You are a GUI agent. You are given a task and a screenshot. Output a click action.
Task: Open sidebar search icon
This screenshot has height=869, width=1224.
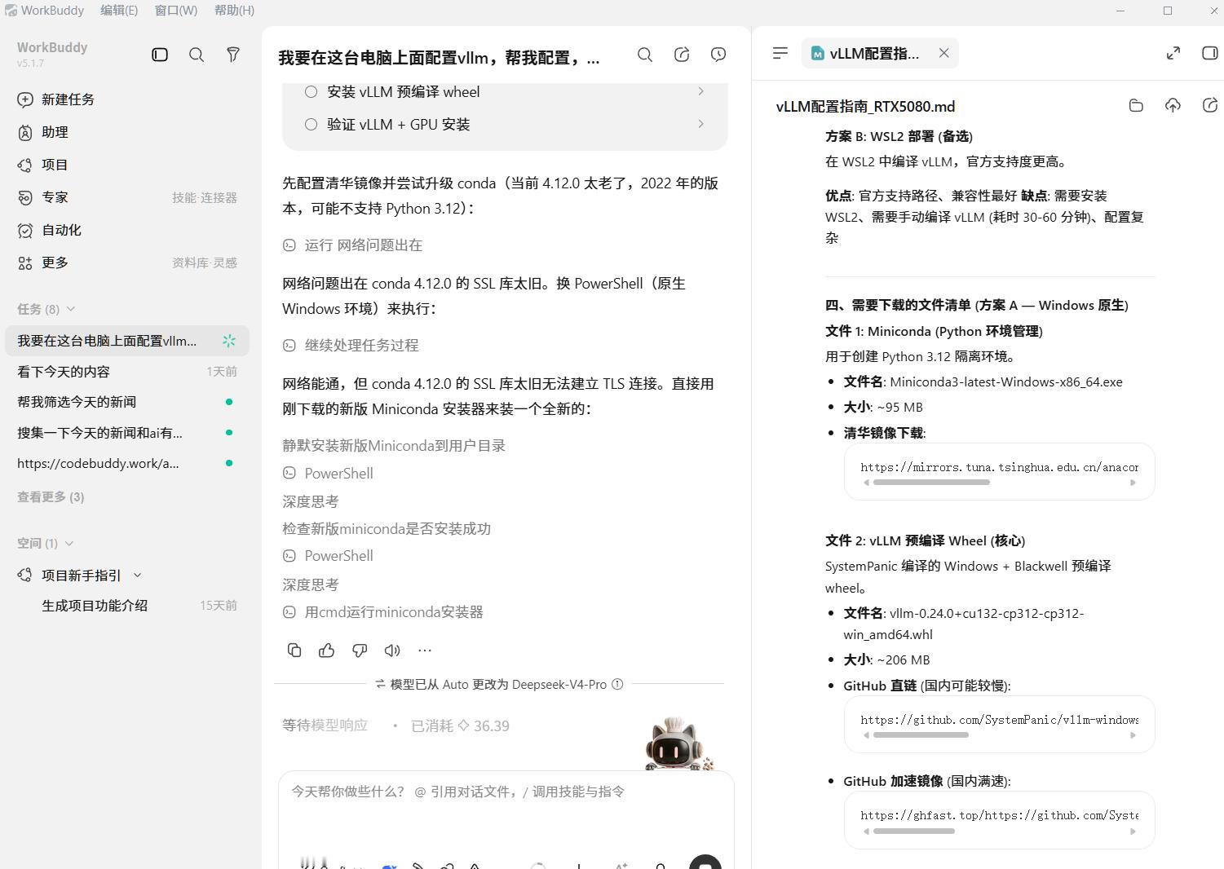pyautogui.click(x=197, y=55)
